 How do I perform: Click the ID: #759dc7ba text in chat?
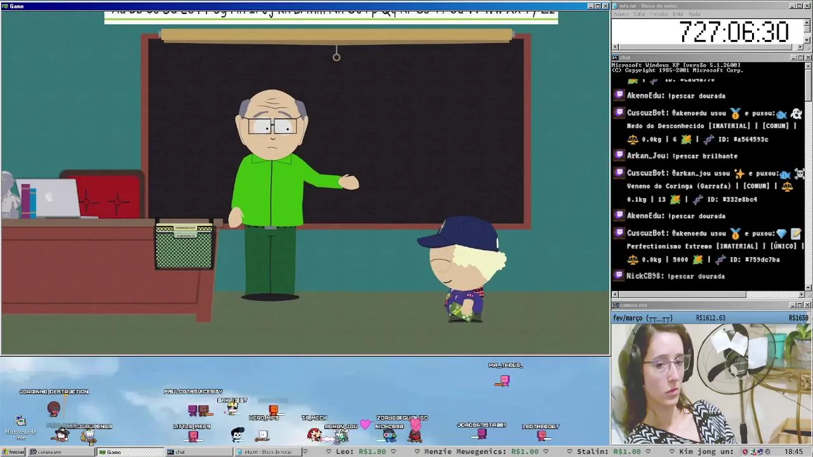755,260
